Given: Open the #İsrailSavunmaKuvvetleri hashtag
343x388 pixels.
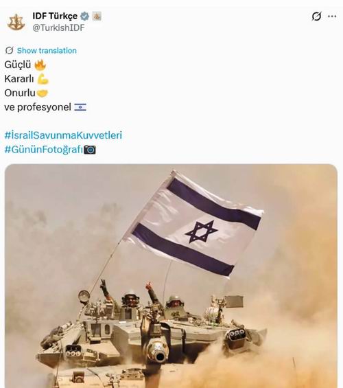Looking at the screenshot, I should (63, 135).
